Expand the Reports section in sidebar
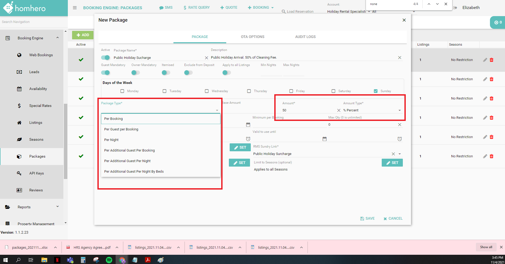 (x=24, y=207)
